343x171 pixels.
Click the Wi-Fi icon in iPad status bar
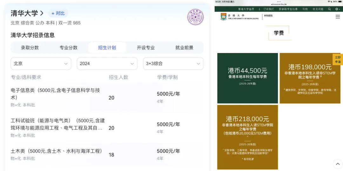(329, 2)
